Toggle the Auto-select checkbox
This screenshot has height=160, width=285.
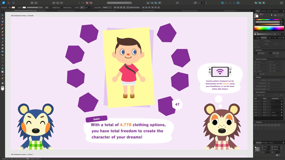point(93,7)
